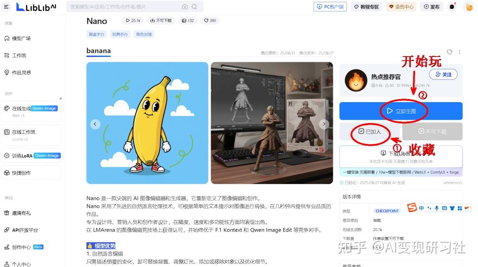Open 模型广场 in the sidebar
Viewport: 478px width, 267px height.
click(x=21, y=38)
